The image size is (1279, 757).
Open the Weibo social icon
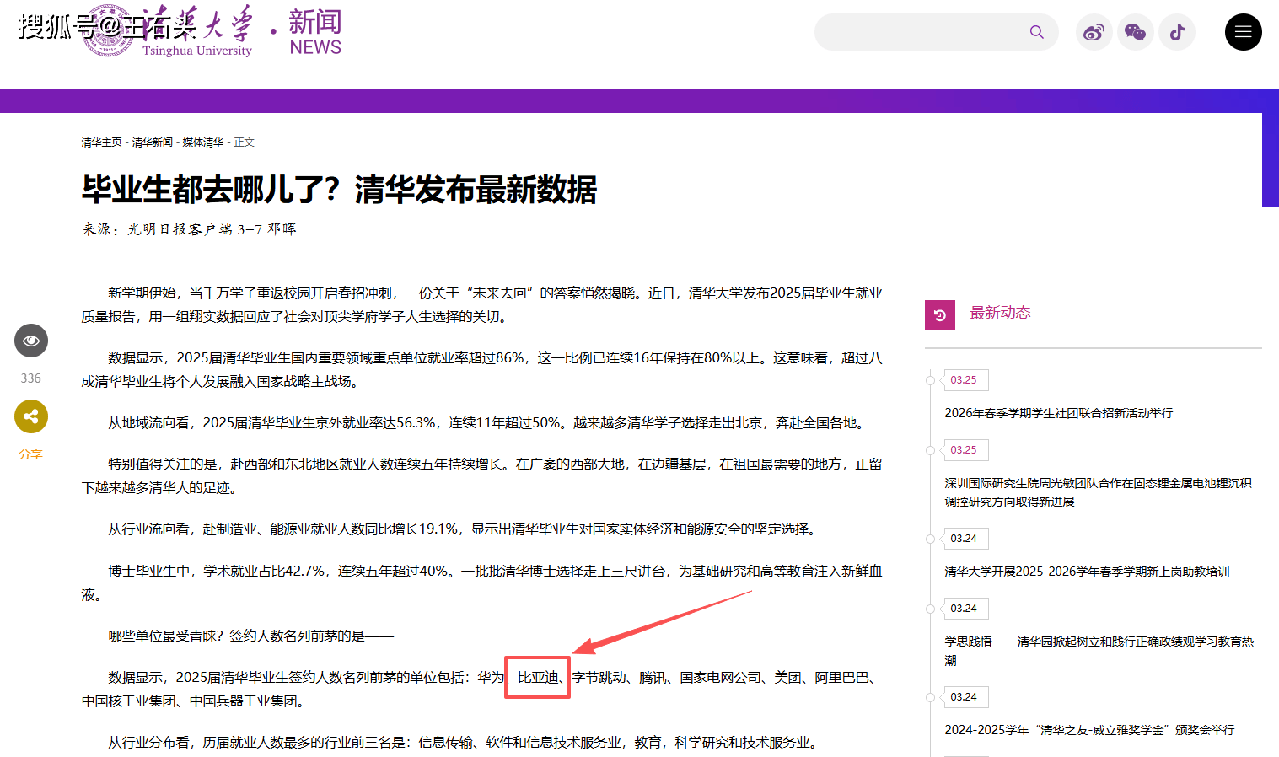click(1094, 32)
